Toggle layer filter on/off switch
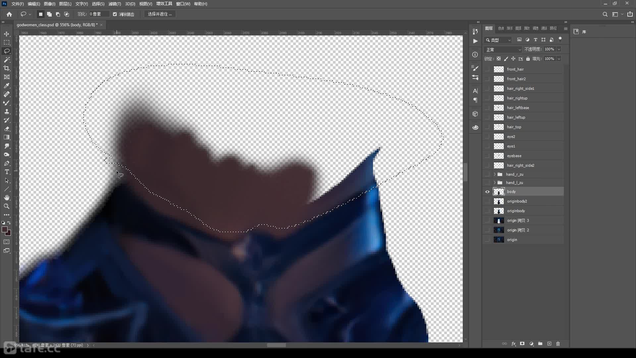636x358 pixels. pyautogui.click(x=560, y=39)
